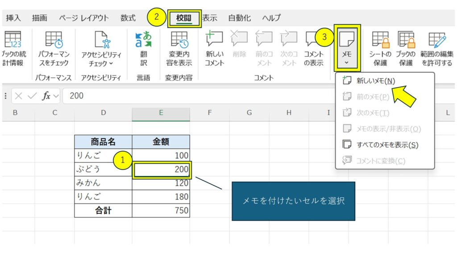Switch to the 表示 (View) tab
Image resolution: width=457 pixels, height=257 pixels.
[x=209, y=18]
